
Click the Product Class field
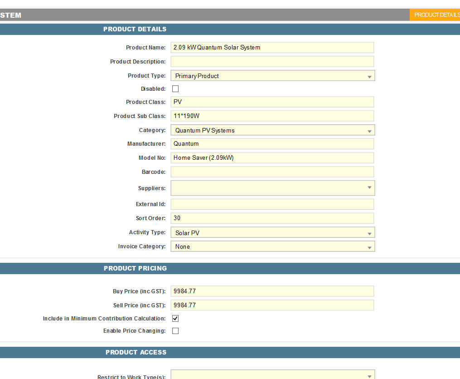(x=272, y=102)
